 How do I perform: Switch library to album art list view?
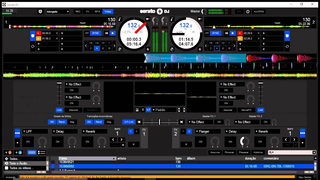tap(41, 152)
